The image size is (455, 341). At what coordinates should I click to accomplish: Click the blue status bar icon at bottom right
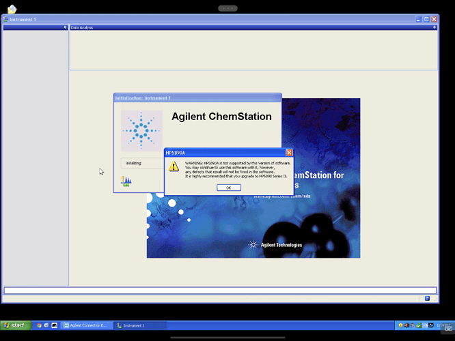click(x=427, y=298)
